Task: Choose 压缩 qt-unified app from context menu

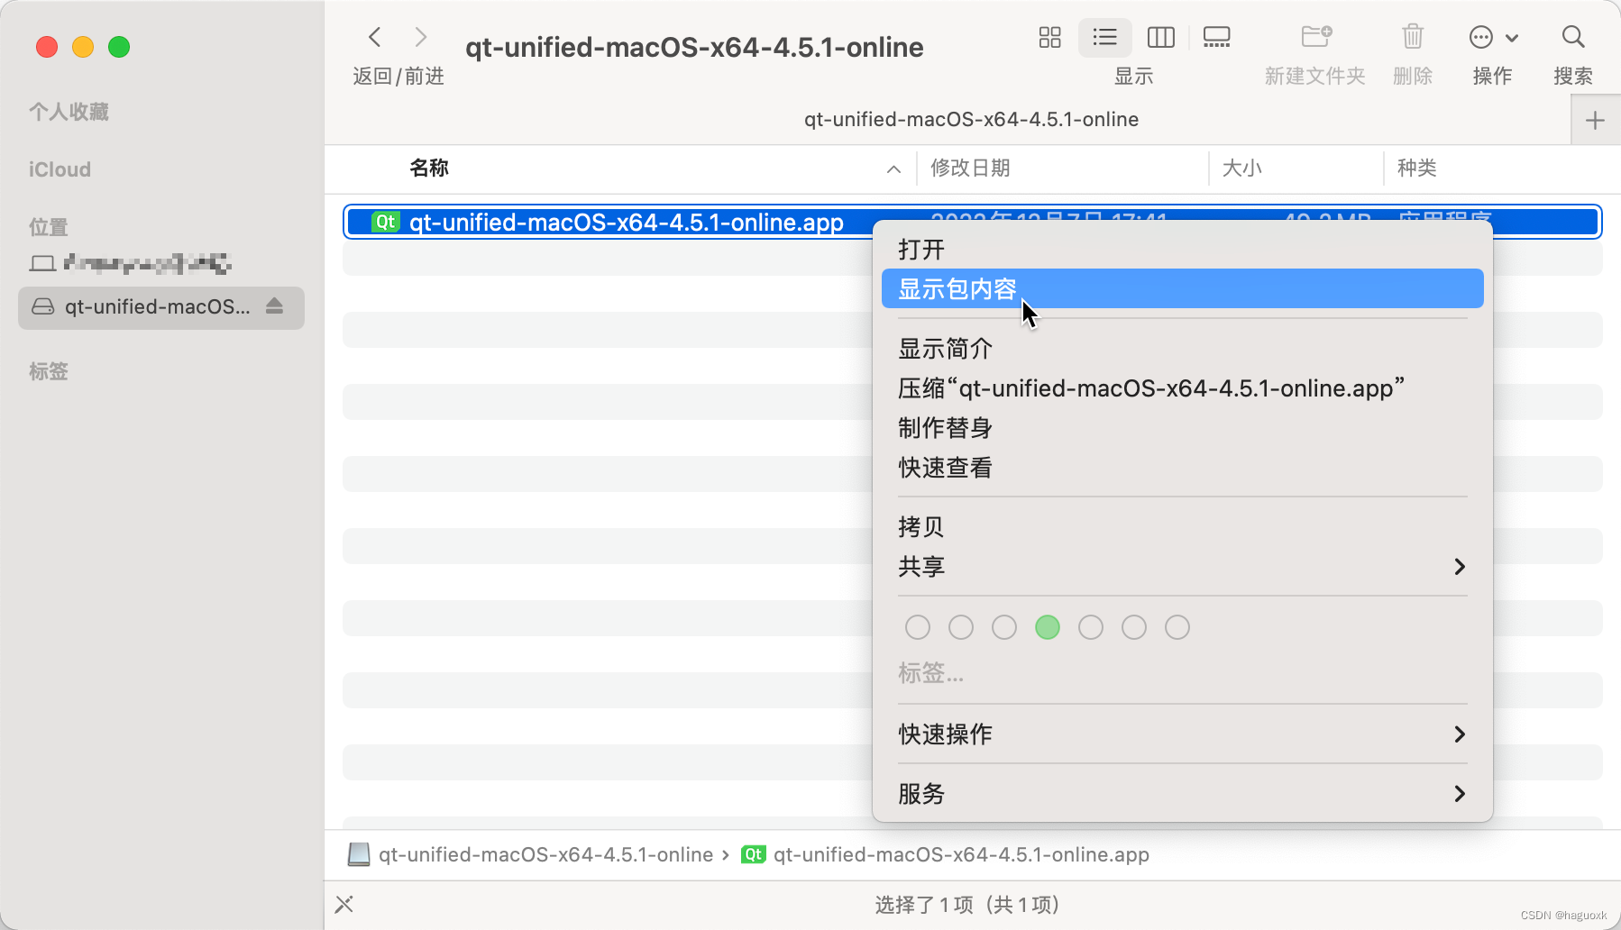Action: click(x=1183, y=388)
